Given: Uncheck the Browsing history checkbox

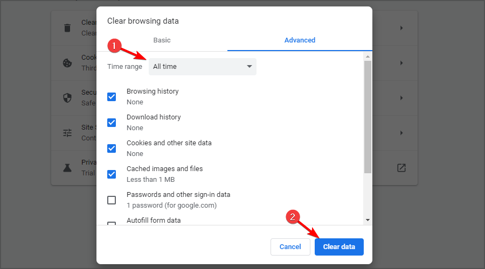Looking at the screenshot, I should pos(112,97).
